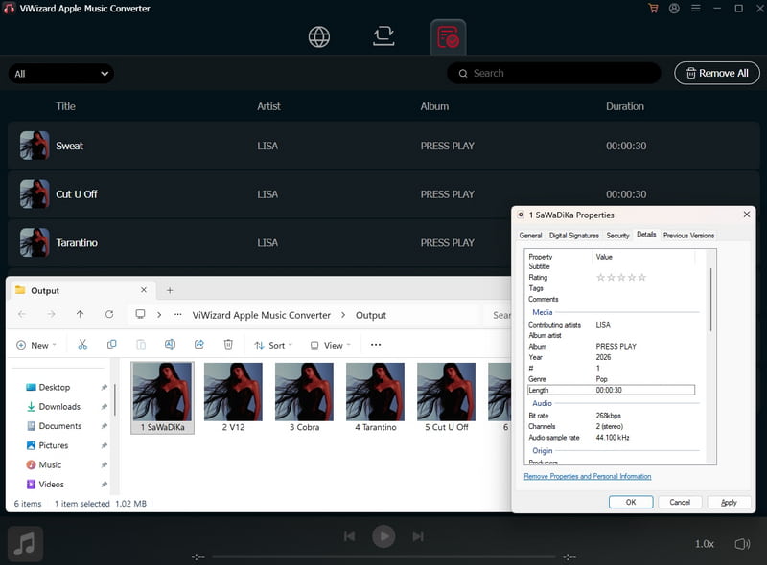Screen dimensions: 767x565
Task: Click the Duration column header
Action: (x=625, y=106)
